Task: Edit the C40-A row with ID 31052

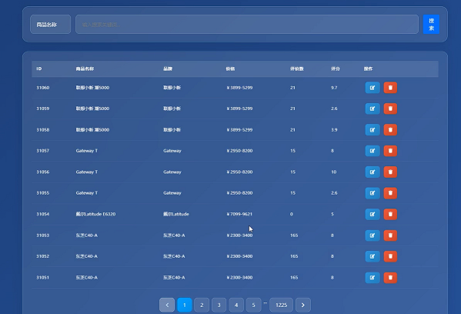Action: pos(372,256)
